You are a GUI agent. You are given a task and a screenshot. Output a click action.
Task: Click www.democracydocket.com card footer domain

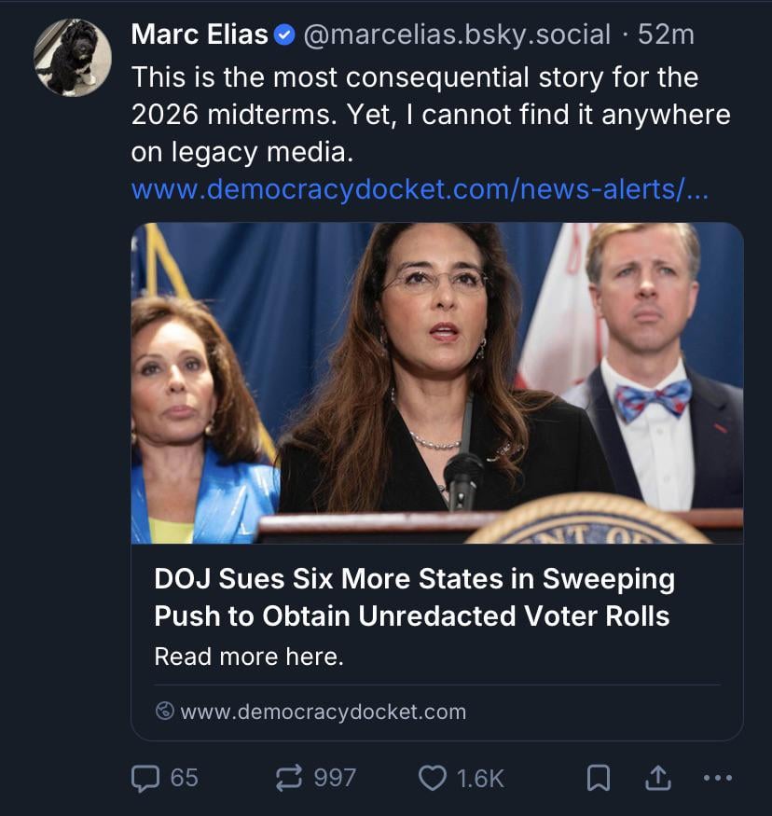(323, 712)
